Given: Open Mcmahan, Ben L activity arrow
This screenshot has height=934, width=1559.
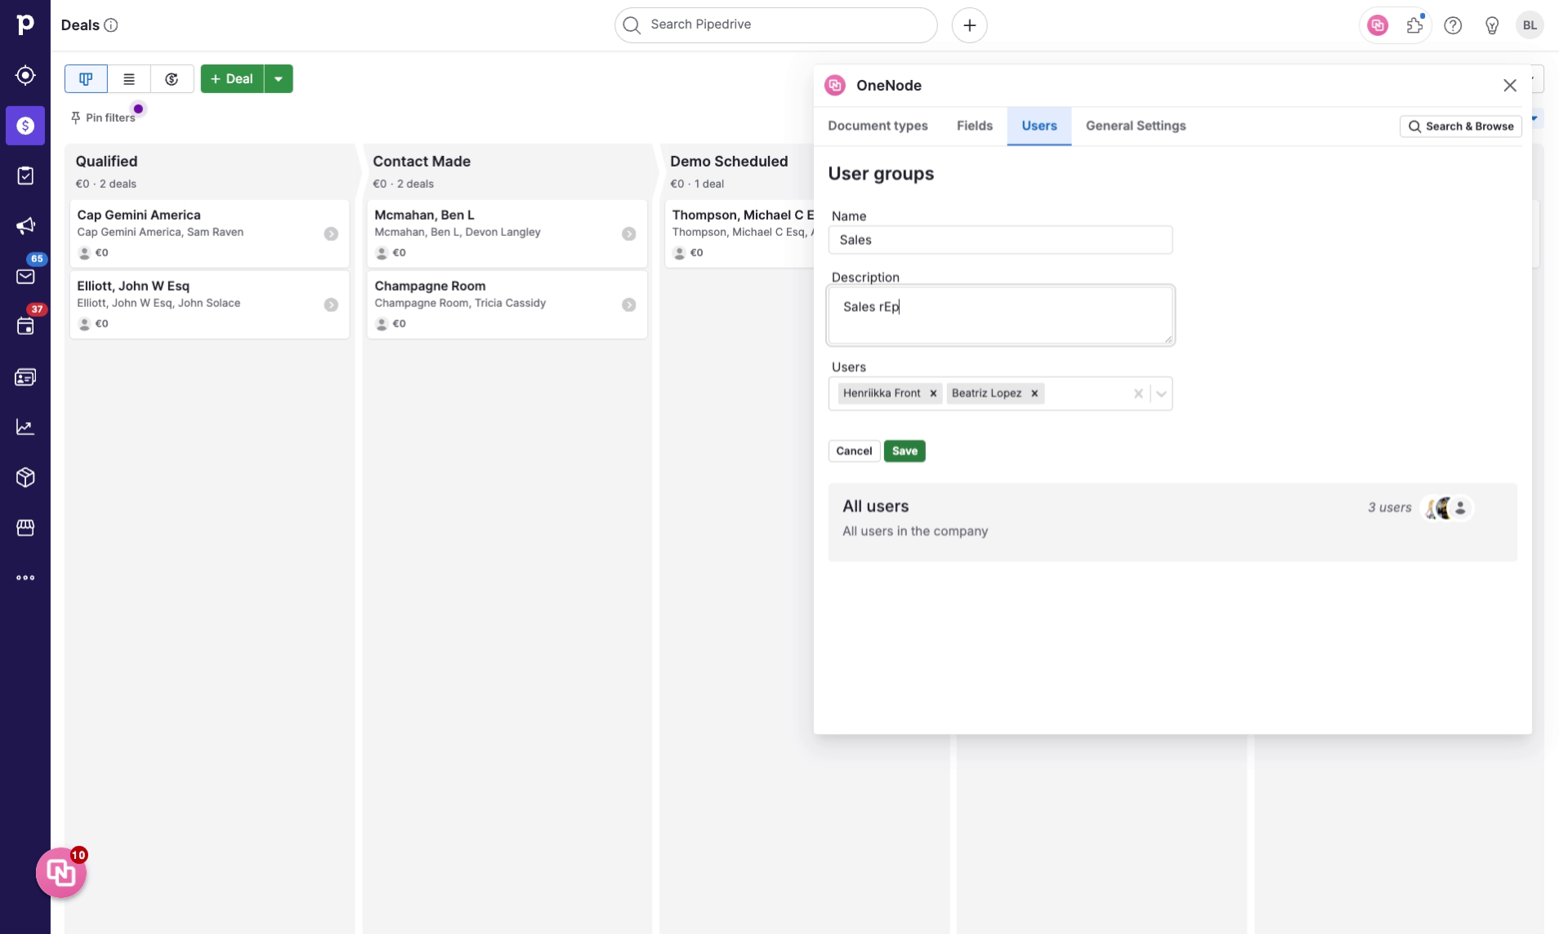Looking at the screenshot, I should [x=628, y=234].
